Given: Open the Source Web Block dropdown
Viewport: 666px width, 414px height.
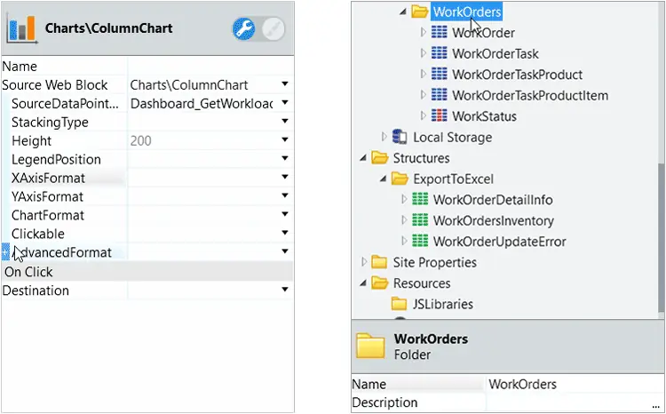Looking at the screenshot, I should click(x=285, y=84).
